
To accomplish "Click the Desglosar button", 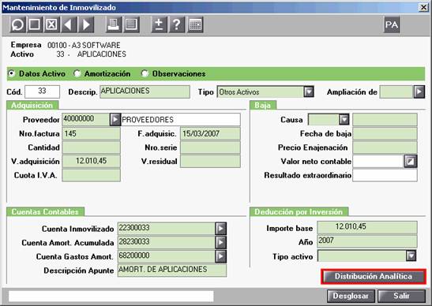I will [351, 296].
